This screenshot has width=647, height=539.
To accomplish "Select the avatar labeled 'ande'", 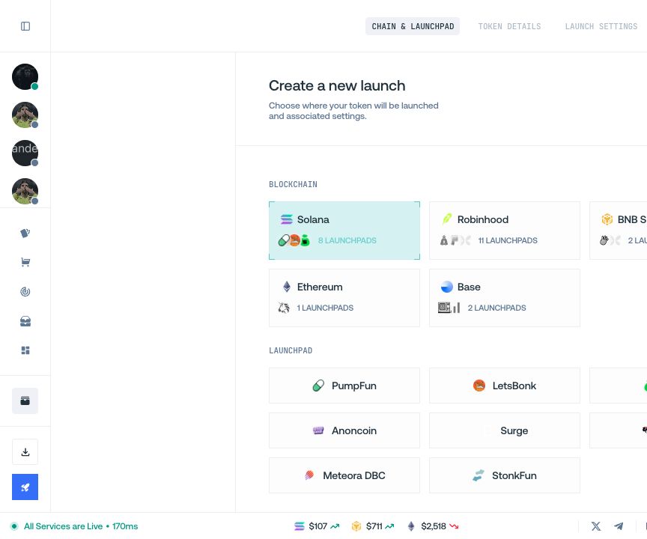I will (x=25, y=153).
